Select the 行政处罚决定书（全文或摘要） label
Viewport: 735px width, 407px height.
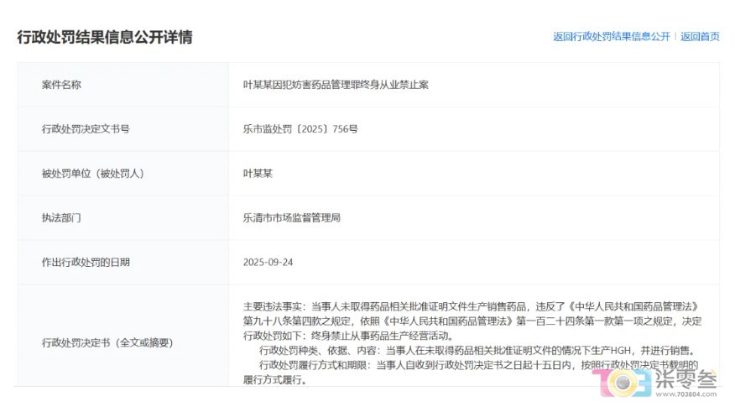tap(107, 343)
